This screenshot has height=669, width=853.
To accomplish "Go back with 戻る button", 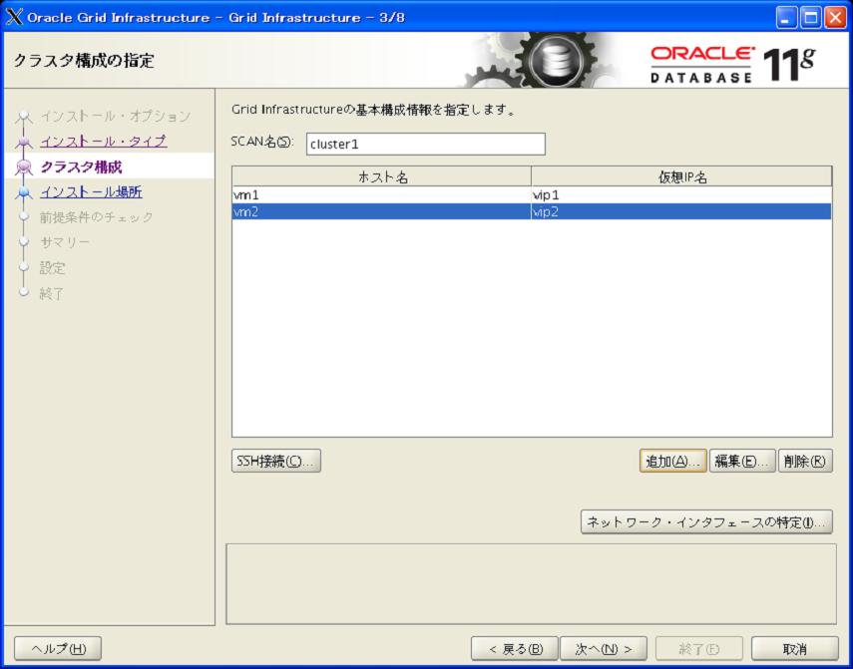I will tap(515, 648).
